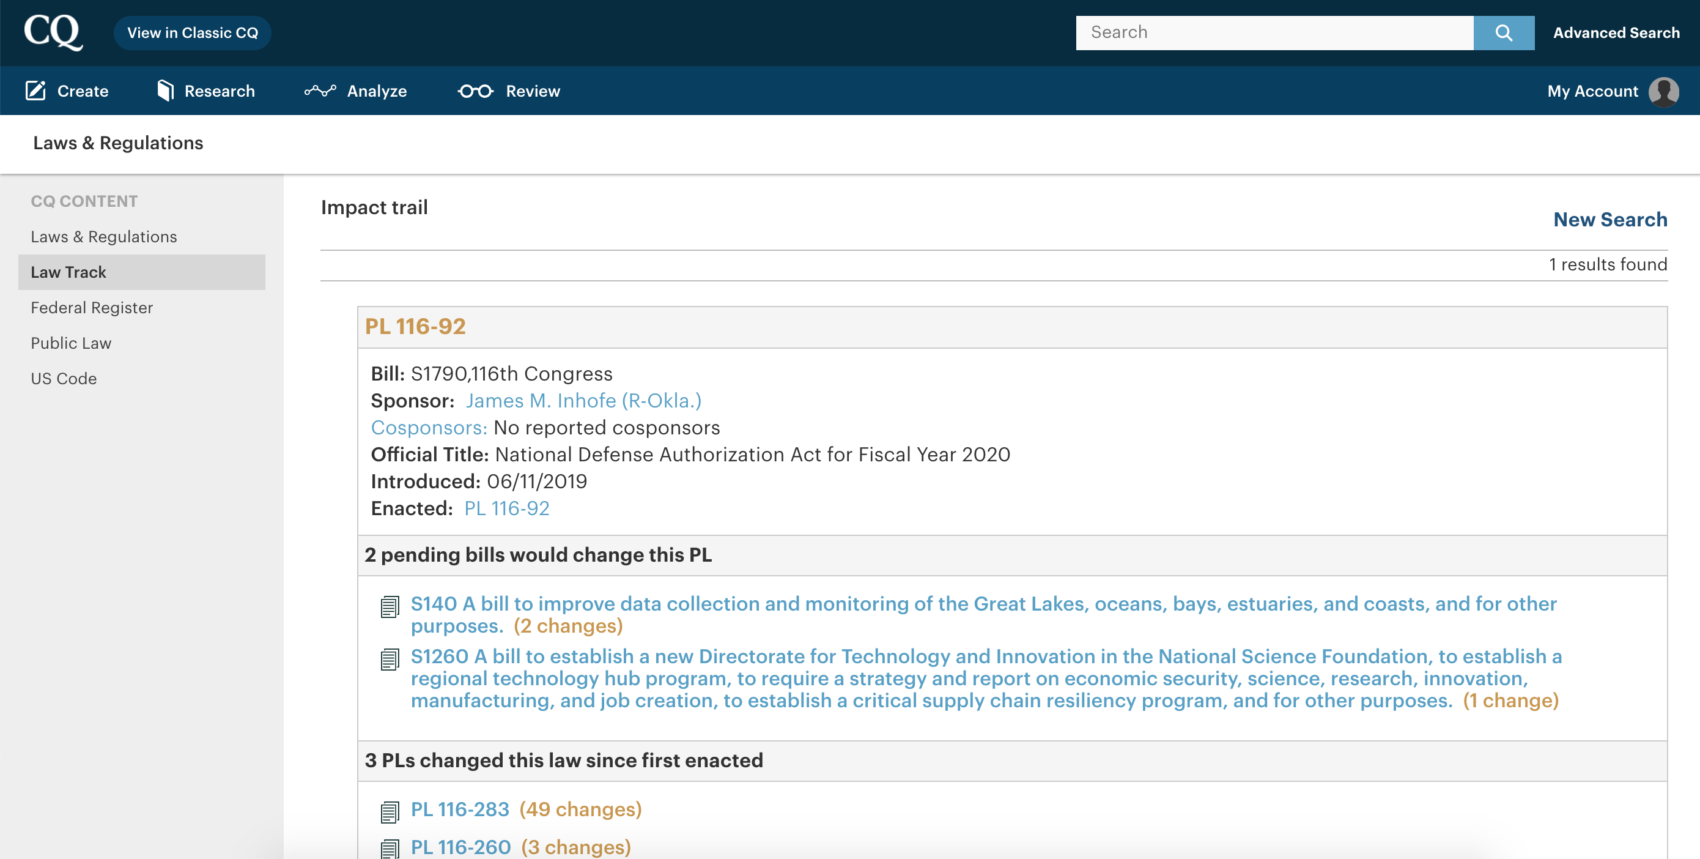Click the My Account avatar icon
The height and width of the screenshot is (859, 1700).
coord(1664,91)
